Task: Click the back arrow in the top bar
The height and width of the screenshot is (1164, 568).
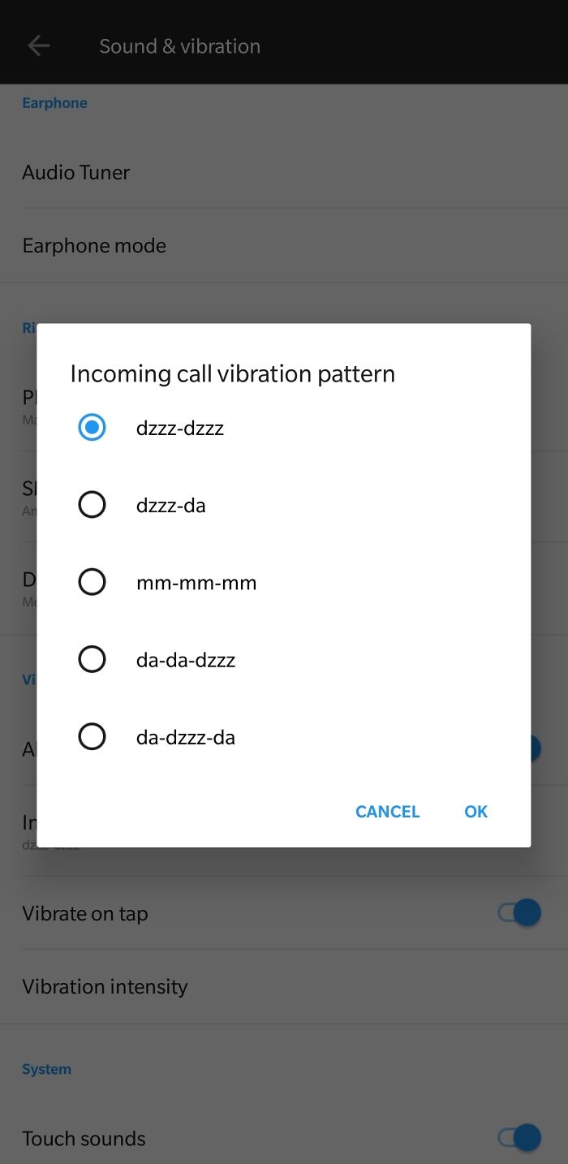Action: tap(38, 45)
